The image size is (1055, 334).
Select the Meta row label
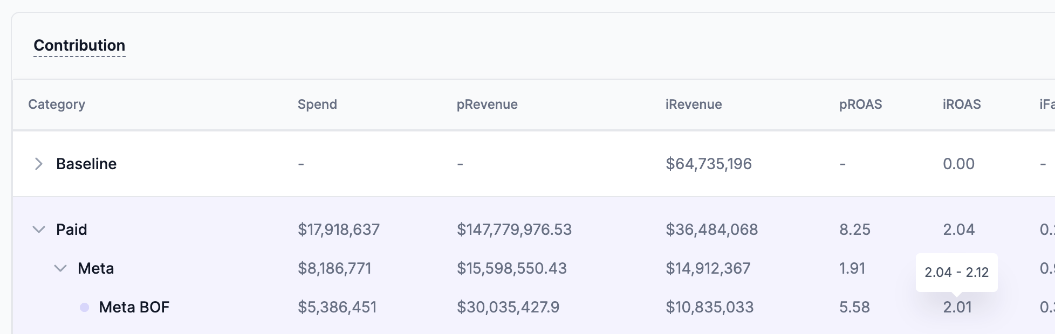click(x=96, y=268)
